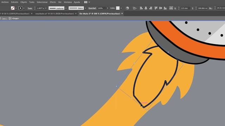Click horizontal align left icon
The image size is (225, 126).
click(x=141, y=8)
